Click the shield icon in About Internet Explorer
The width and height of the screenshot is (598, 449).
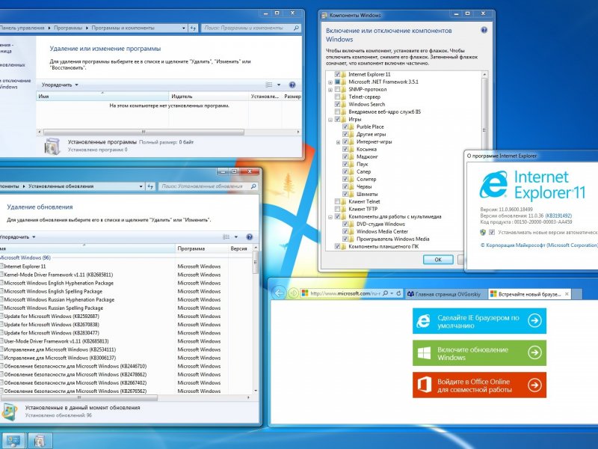click(483, 232)
